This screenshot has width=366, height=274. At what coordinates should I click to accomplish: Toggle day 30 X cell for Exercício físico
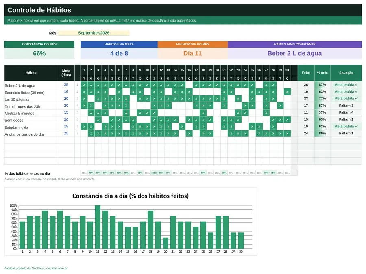287,92
